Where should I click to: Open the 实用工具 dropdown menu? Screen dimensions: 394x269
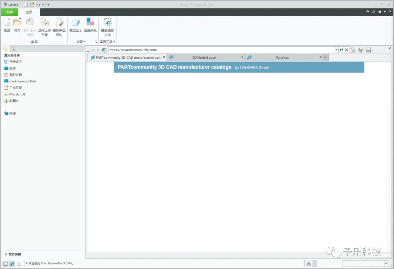point(108,42)
